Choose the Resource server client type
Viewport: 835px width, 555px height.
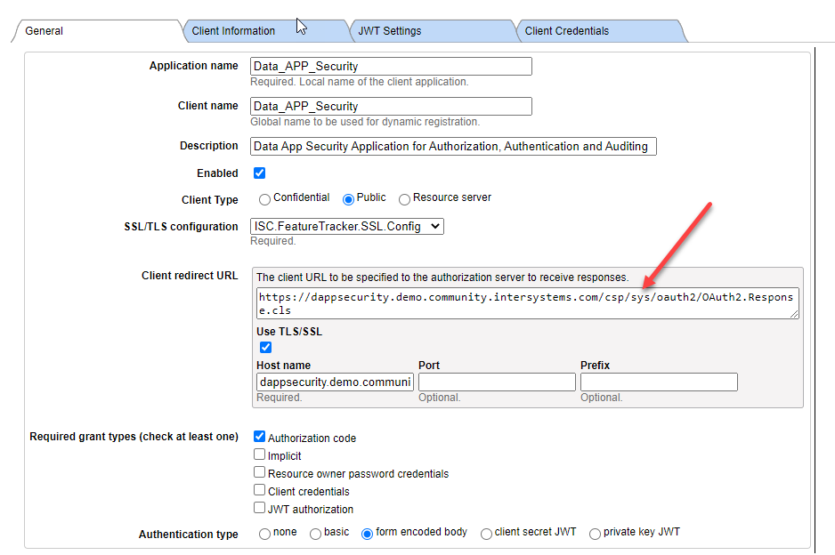click(405, 199)
